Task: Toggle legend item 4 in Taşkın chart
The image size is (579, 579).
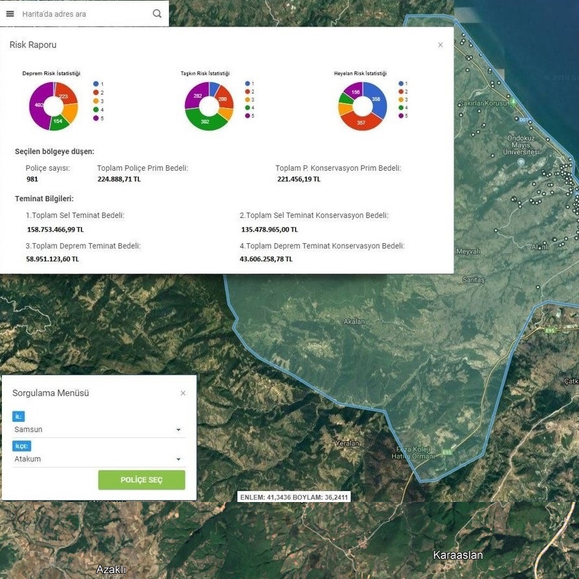Action: tap(248, 107)
